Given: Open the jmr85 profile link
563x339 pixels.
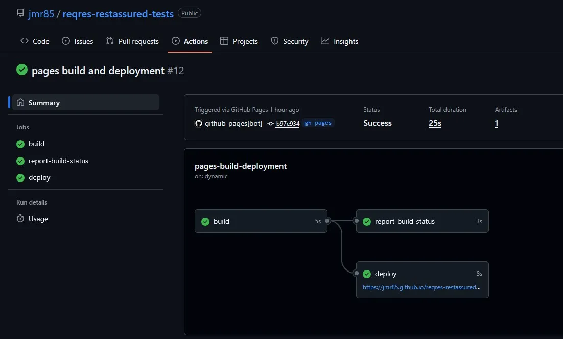Looking at the screenshot, I should [x=41, y=14].
